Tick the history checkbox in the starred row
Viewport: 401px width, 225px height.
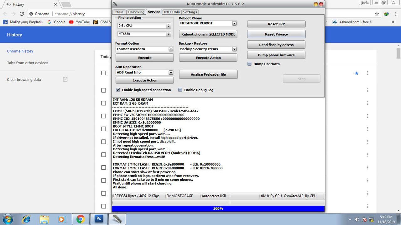(x=104, y=73)
